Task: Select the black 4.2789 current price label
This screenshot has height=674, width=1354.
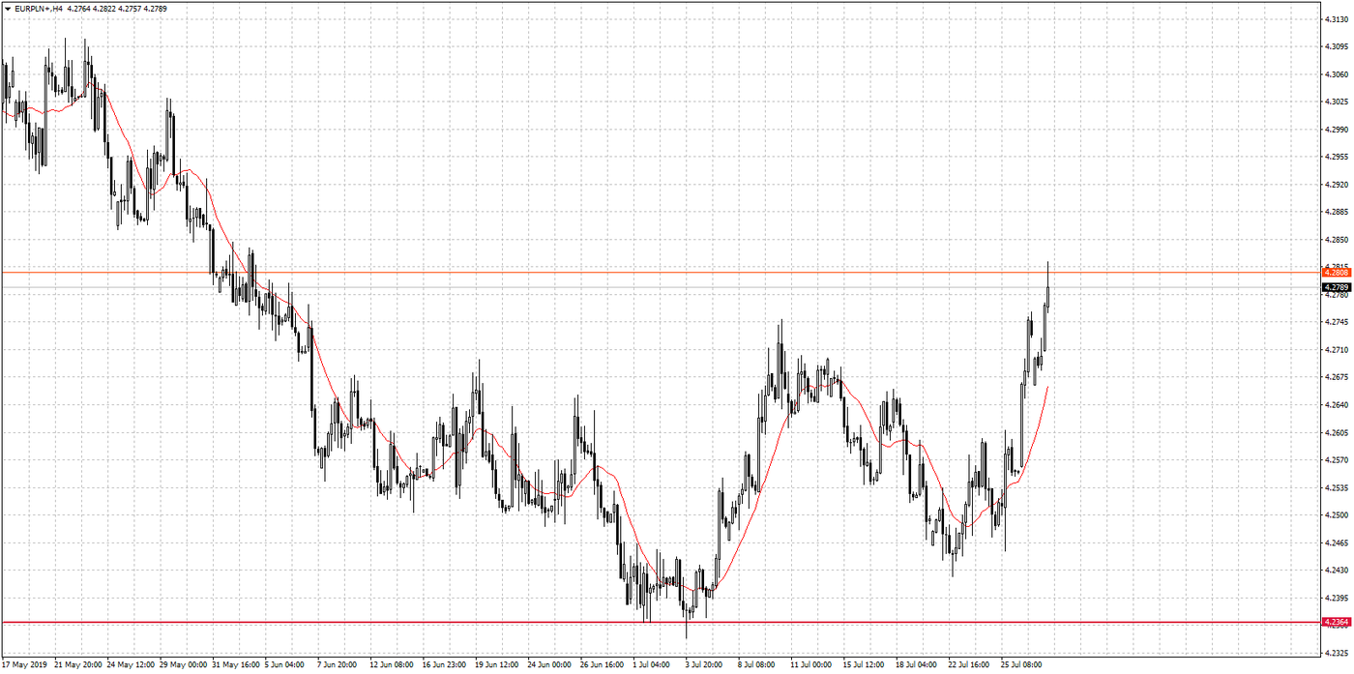Action: coord(1337,287)
